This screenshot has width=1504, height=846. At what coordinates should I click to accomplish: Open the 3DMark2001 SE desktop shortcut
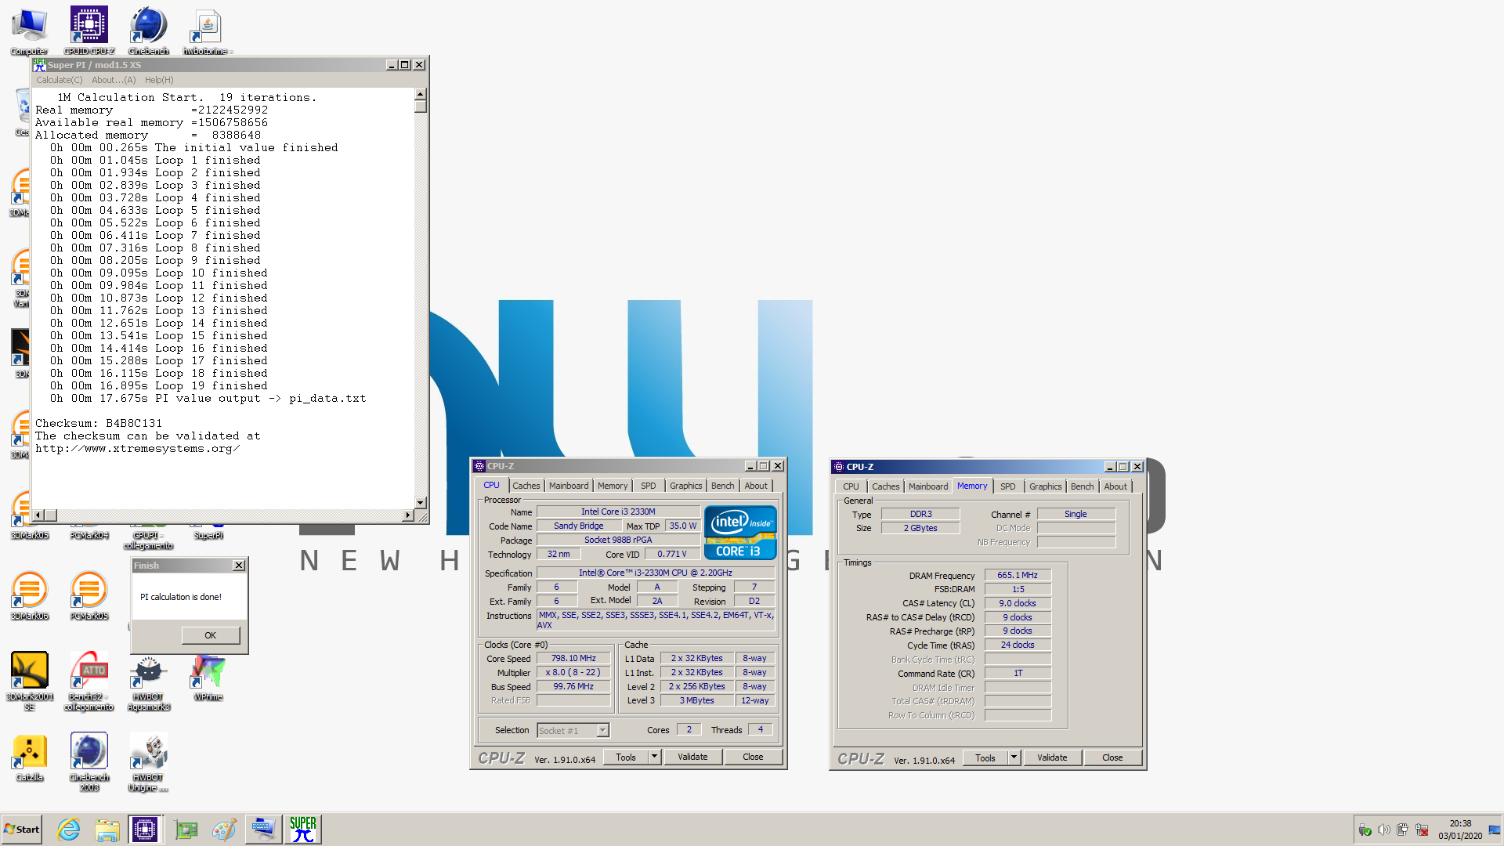coord(29,680)
